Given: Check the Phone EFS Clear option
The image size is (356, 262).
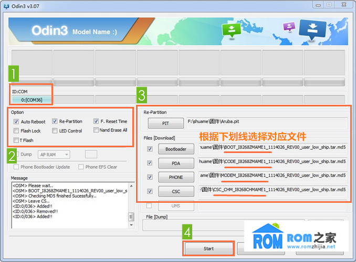Looking at the screenshot, I should 81,167.
